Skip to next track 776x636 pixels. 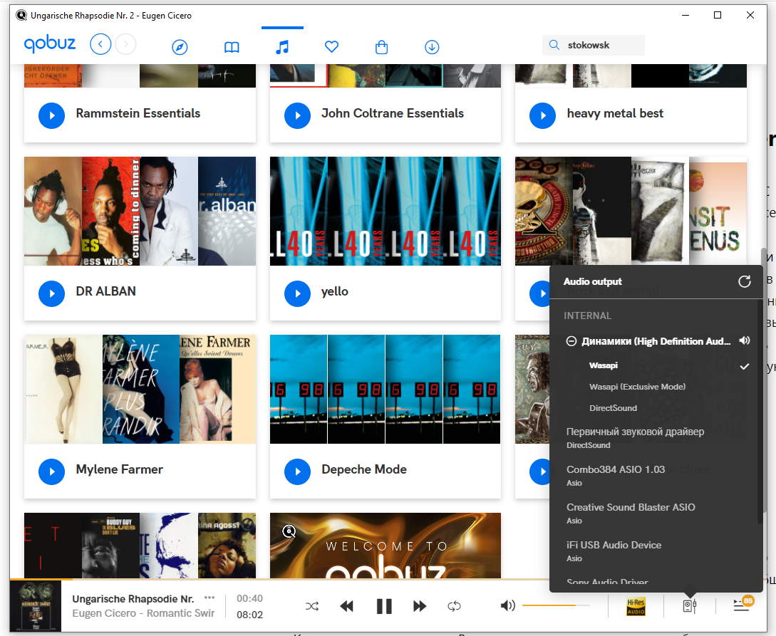click(420, 606)
